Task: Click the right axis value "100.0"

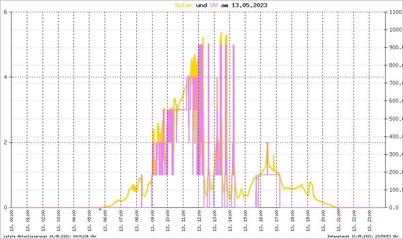Action: coord(396,190)
